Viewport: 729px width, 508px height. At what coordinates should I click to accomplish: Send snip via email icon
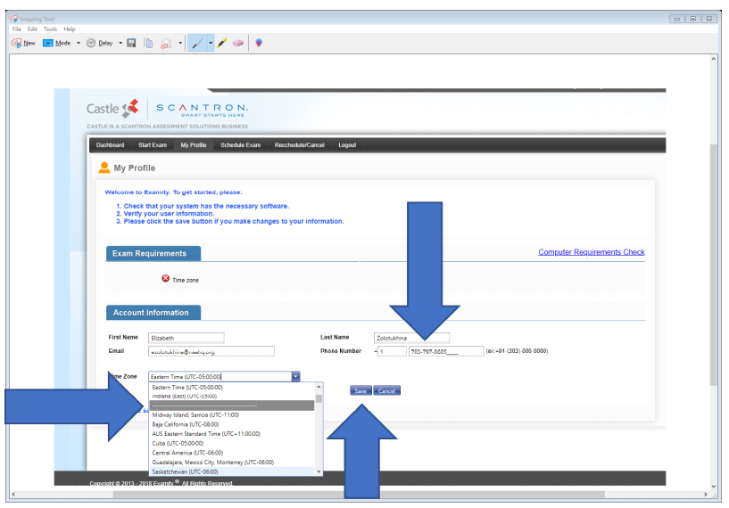click(x=166, y=44)
